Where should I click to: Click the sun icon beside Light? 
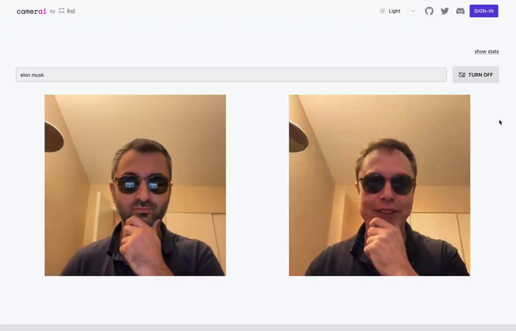[x=382, y=11]
